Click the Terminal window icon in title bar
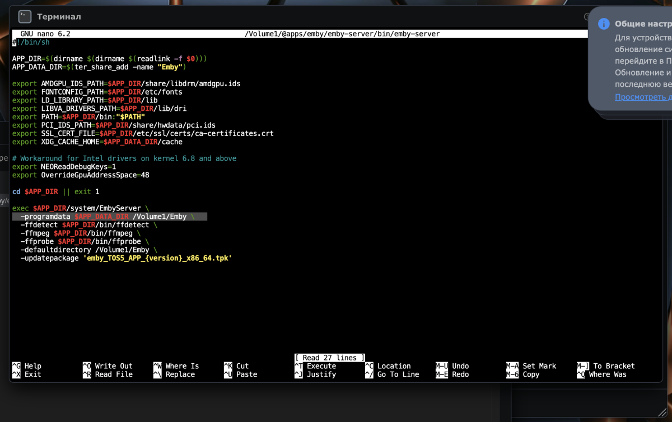 pyautogui.click(x=25, y=17)
